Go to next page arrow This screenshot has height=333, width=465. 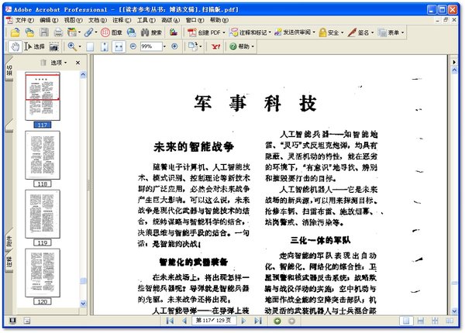(243, 321)
